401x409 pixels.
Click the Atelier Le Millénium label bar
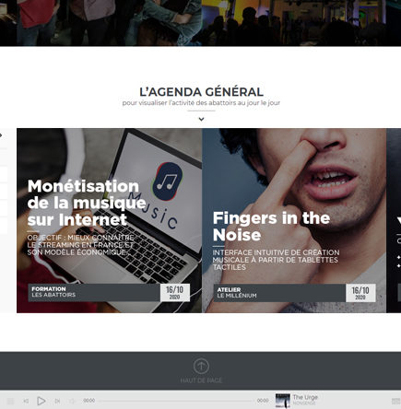279,293
